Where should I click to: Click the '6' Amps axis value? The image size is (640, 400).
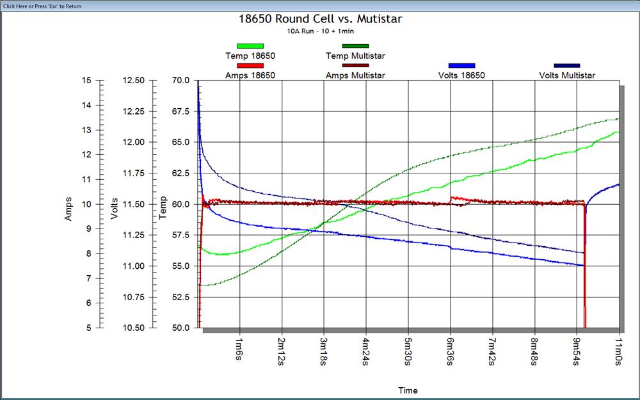[x=89, y=303]
